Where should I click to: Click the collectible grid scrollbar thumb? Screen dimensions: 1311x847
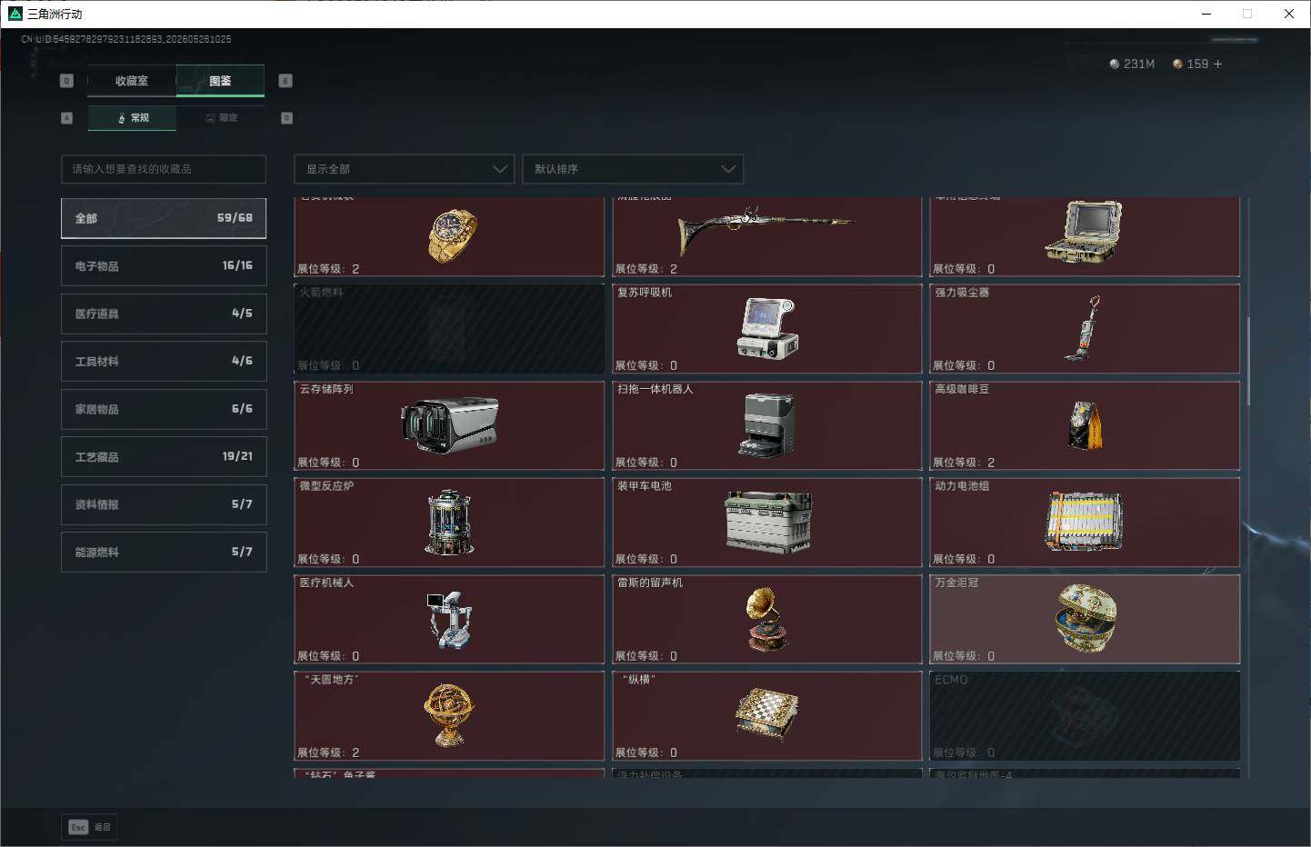point(1248,361)
